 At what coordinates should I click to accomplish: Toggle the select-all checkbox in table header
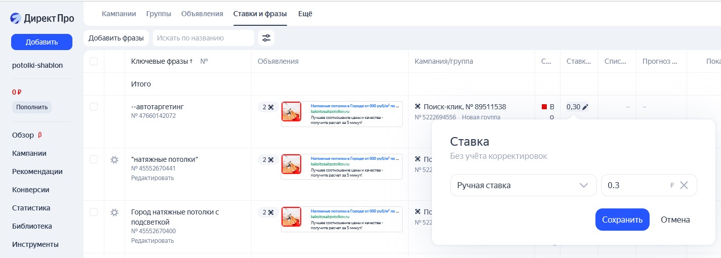94,61
